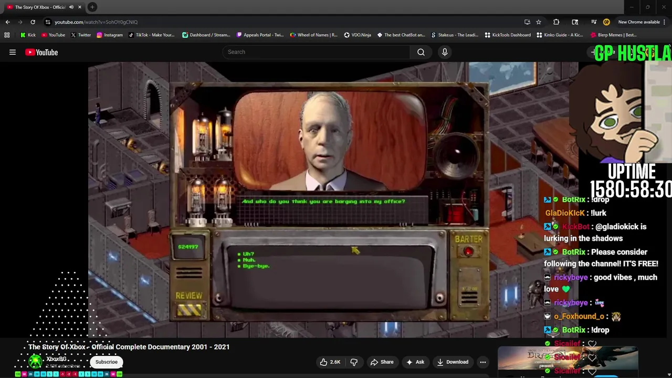The image size is (672, 378).
Task: Click the address bar URL youtube.com/watch
Action: (x=96, y=22)
